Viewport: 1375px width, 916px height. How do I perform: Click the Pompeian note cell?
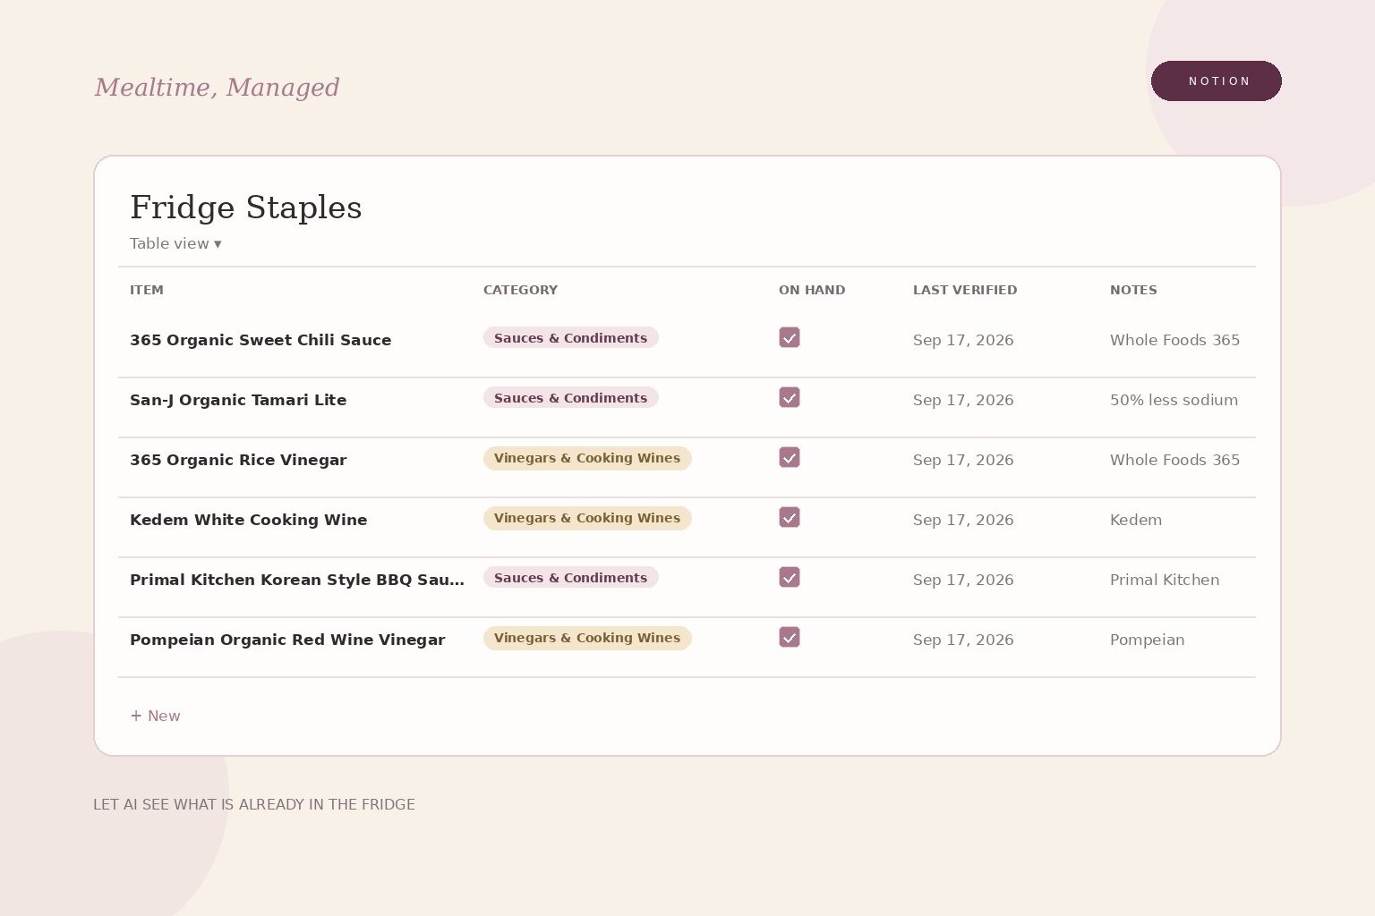coord(1148,640)
